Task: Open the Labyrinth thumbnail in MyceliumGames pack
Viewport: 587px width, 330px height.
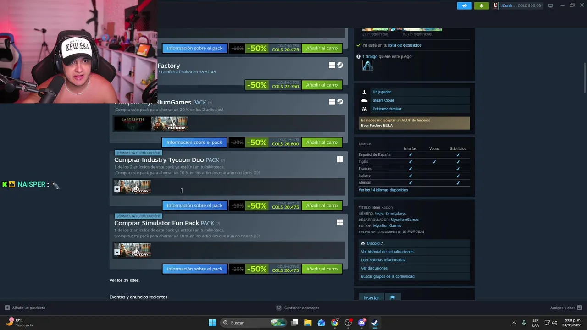Action: tap(133, 123)
